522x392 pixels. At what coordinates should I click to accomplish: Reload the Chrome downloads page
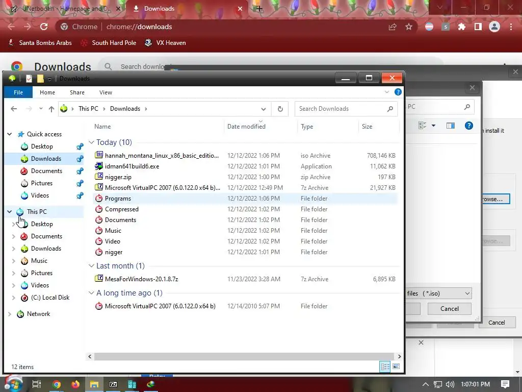(44, 27)
